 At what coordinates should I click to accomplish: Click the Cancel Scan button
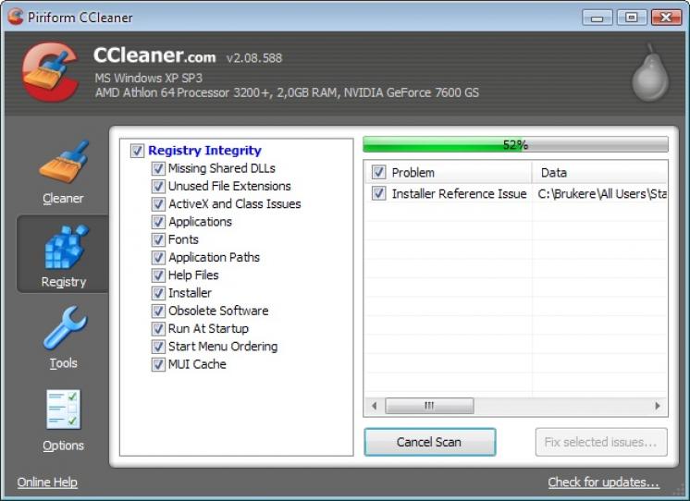(430, 442)
